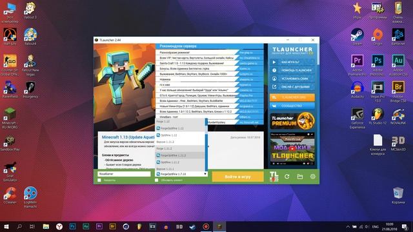The width and height of the screenshot is (413, 232).
Task: Open Adobe Bridge desktop icon
Action: pos(398,92)
